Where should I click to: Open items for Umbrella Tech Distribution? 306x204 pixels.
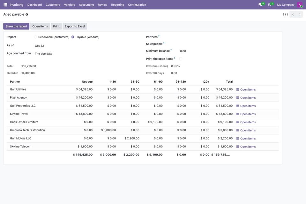[246, 130]
